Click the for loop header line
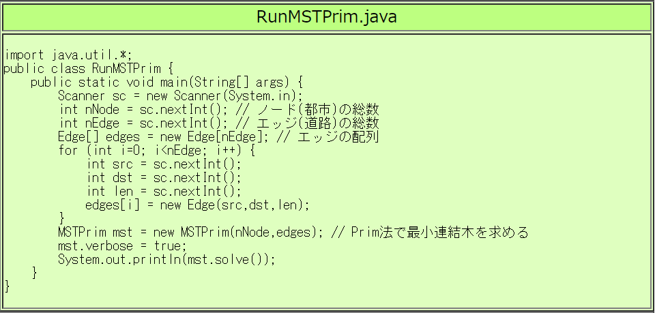655x313 pixels. 157,150
